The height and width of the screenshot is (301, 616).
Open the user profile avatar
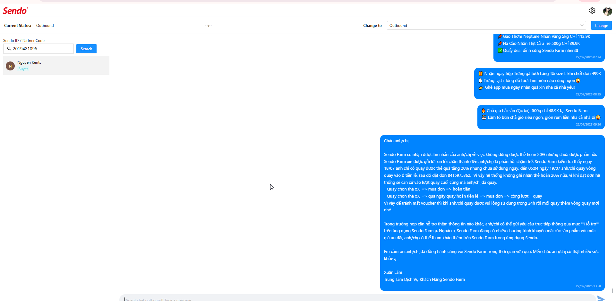pos(607,11)
